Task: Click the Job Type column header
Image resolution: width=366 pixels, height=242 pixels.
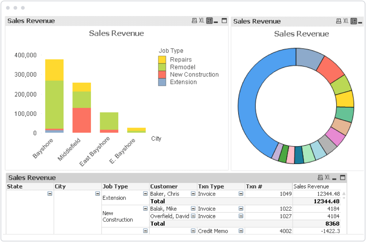Action: pyautogui.click(x=115, y=186)
